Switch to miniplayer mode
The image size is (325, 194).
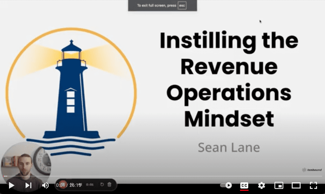(x=279, y=185)
